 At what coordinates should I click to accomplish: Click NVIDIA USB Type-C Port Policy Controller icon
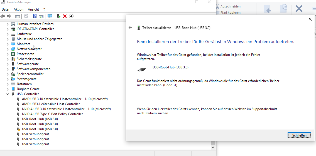click(18, 114)
